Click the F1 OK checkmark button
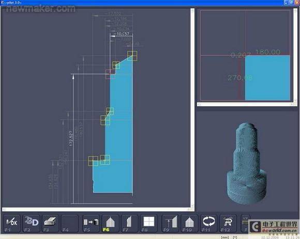The height and width of the screenshot is (239, 300). point(12,223)
